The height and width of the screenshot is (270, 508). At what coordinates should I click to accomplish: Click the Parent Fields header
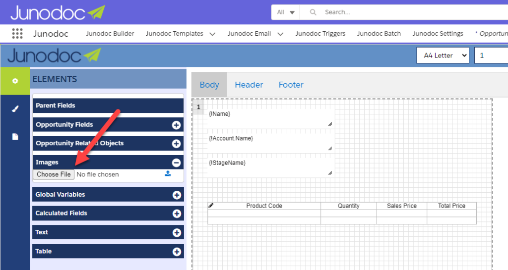(108, 106)
